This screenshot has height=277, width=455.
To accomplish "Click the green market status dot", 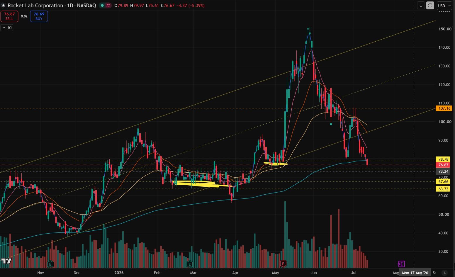I will coord(102,6).
